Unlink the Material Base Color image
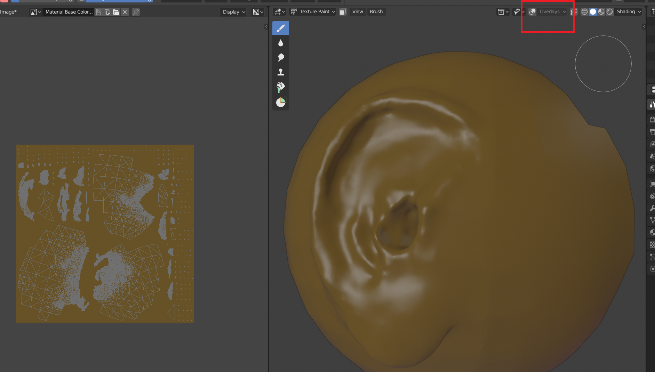655x372 pixels. pos(125,12)
